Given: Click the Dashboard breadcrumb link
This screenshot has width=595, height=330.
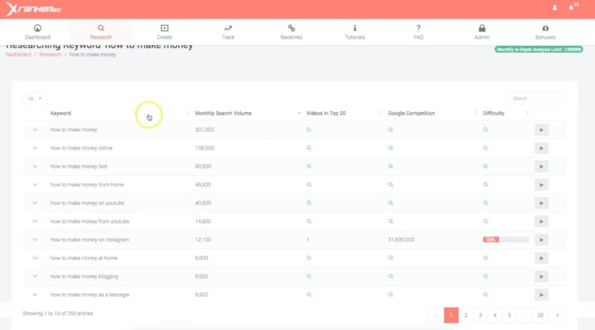Looking at the screenshot, I should 18,55.
